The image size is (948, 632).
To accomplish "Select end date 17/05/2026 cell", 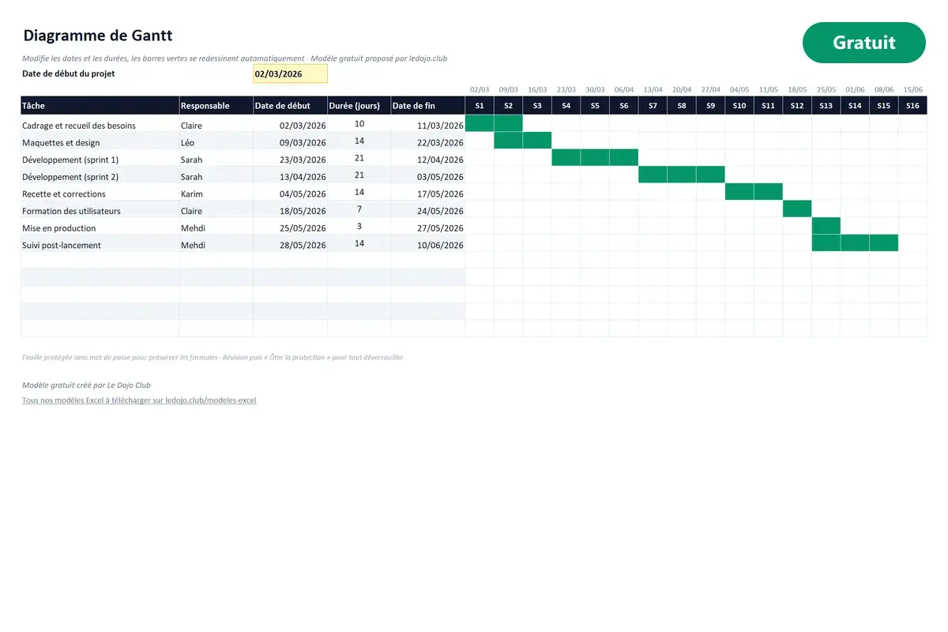I will (427, 194).
